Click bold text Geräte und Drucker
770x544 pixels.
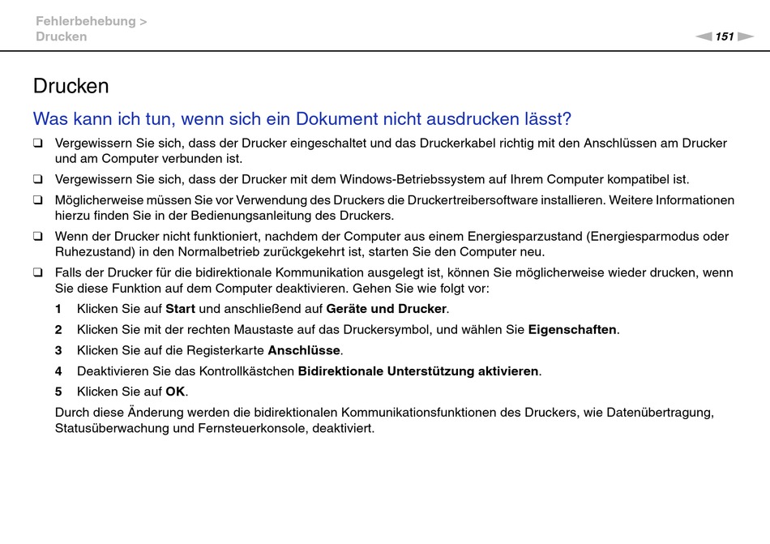click(386, 309)
